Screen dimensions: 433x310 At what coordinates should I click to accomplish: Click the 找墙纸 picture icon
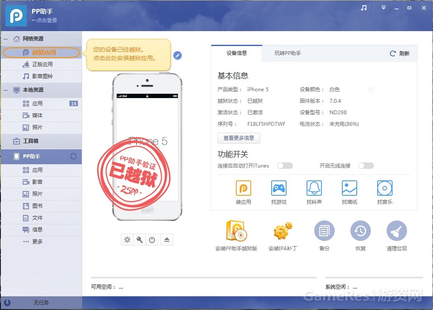tap(350, 188)
